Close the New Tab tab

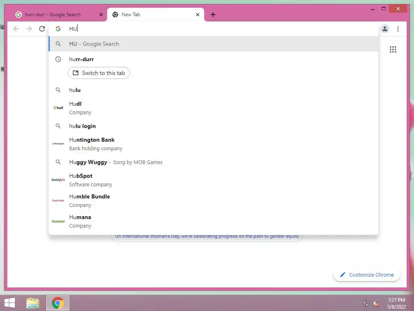(197, 15)
